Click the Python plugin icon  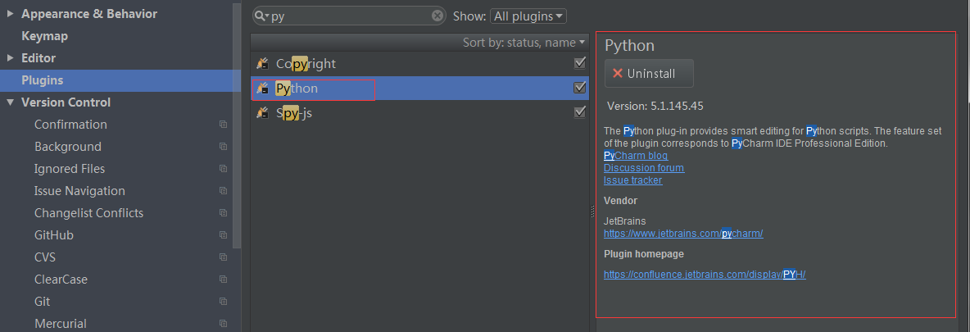(x=263, y=88)
